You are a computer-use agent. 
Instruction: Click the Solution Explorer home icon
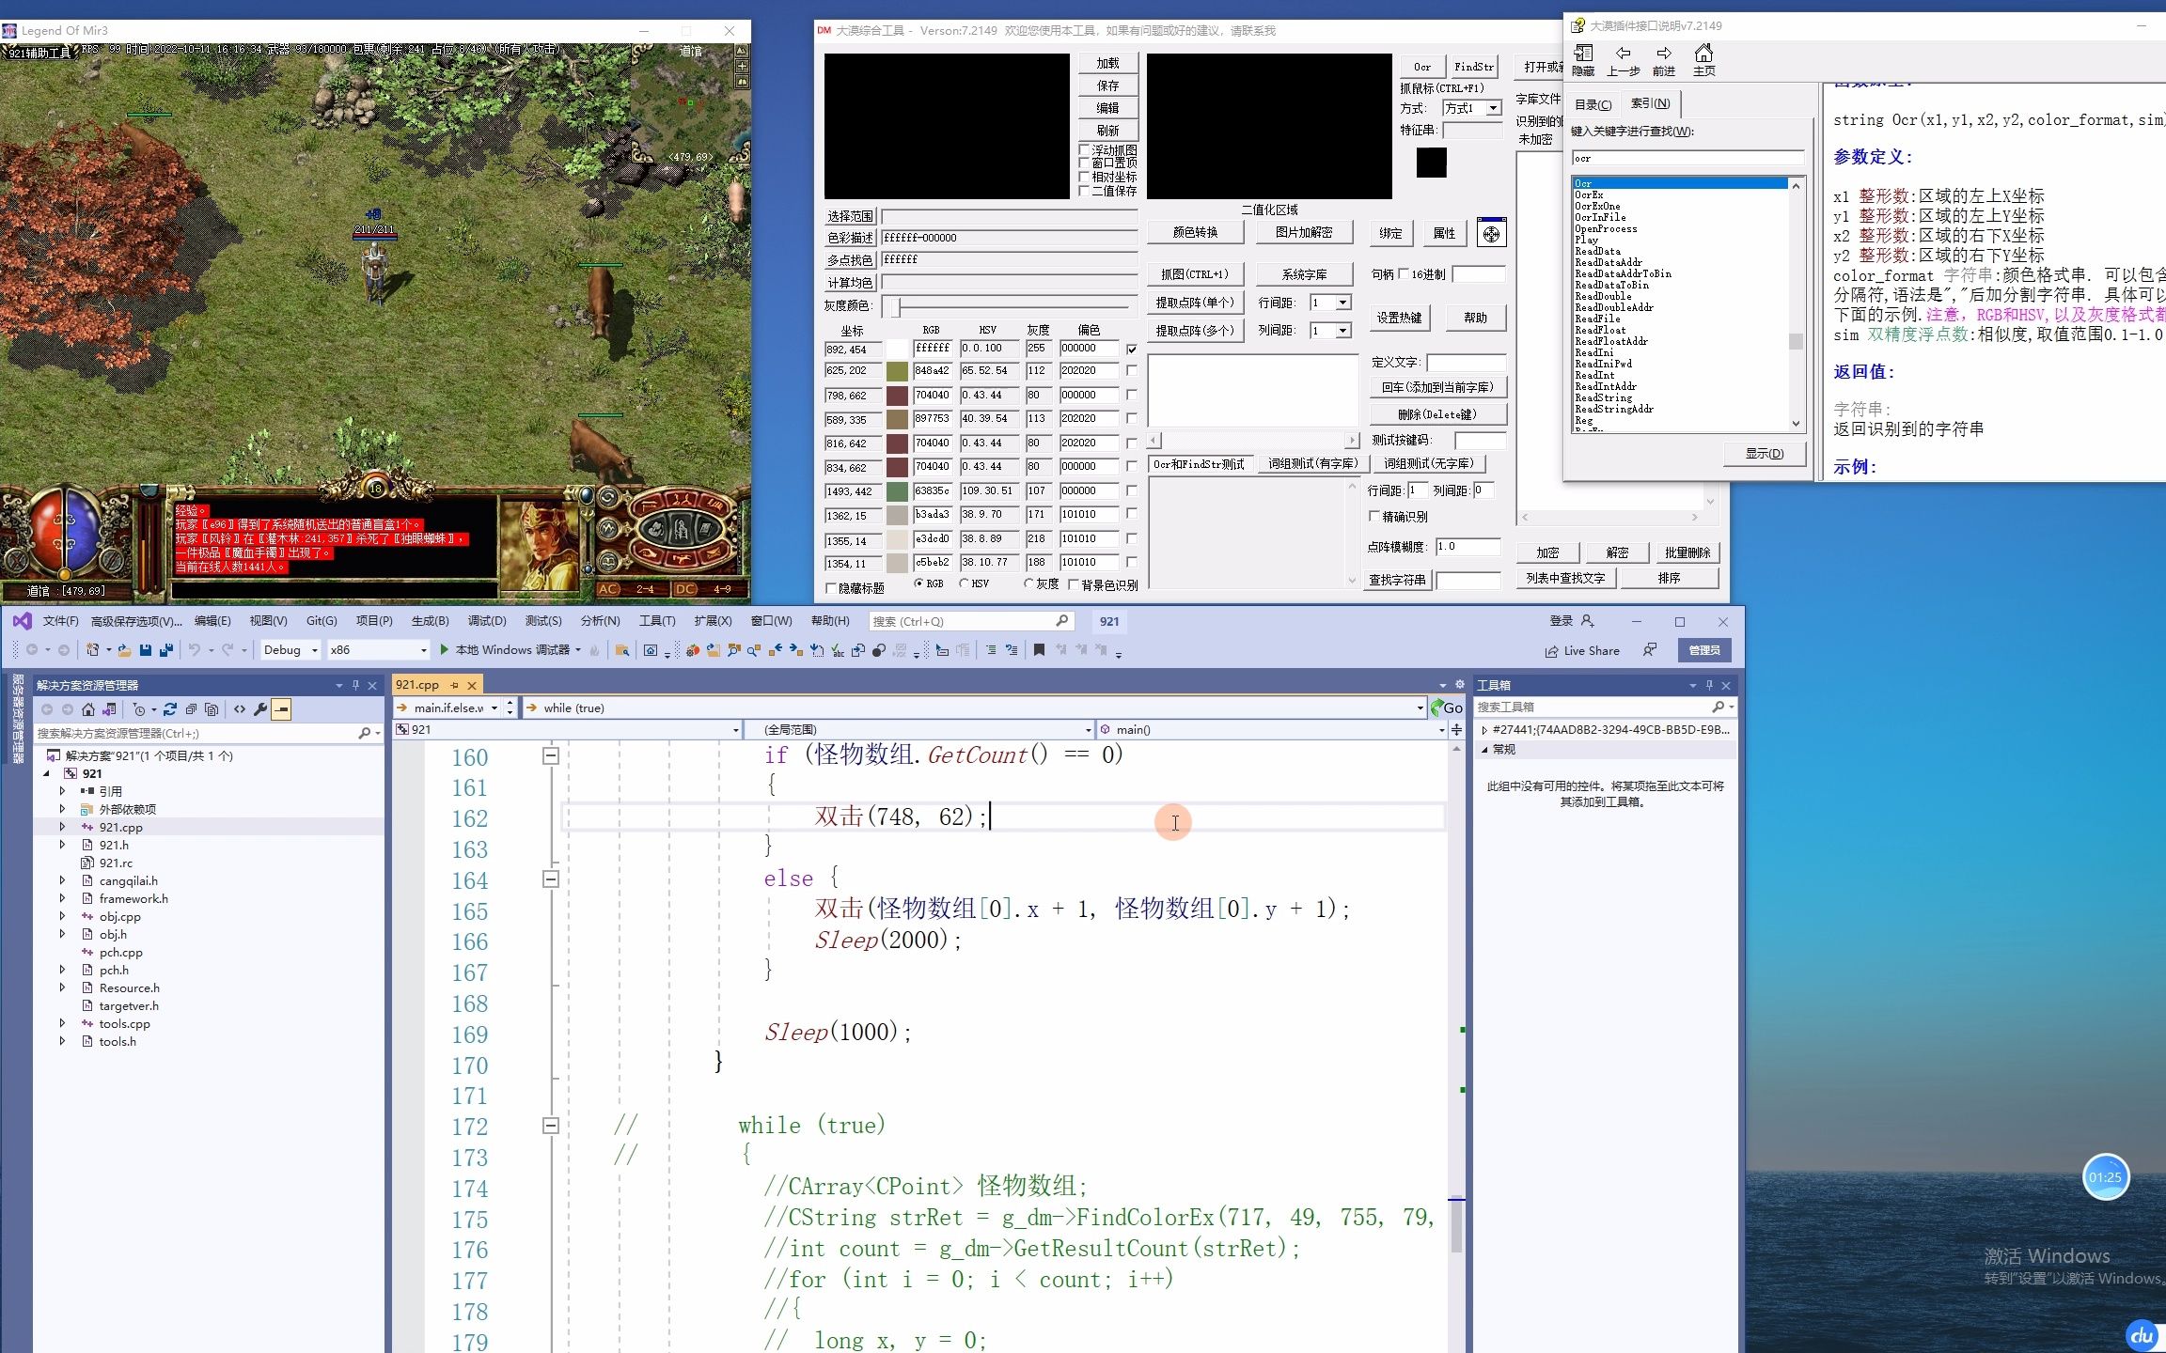tap(88, 709)
